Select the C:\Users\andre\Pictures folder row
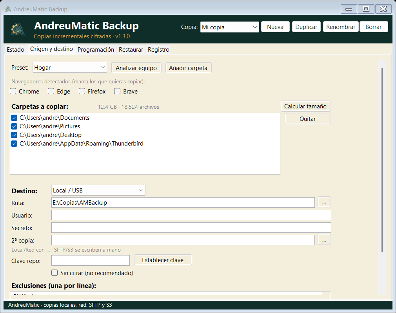The width and height of the screenshot is (396, 313). click(145, 126)
